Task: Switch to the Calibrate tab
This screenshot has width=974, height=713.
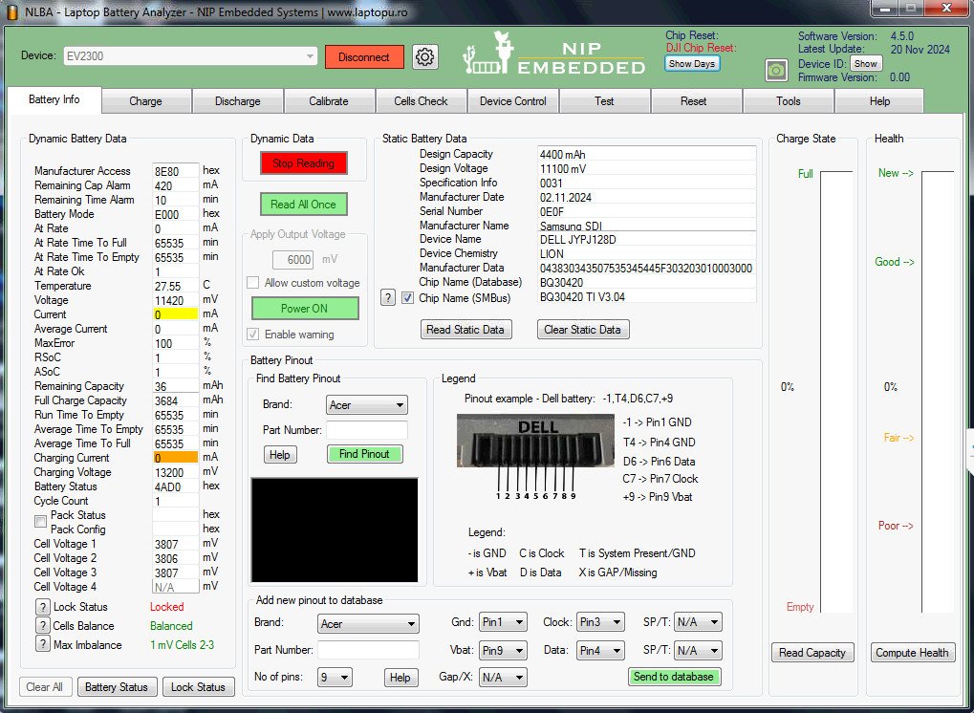Action: point(329,101)
